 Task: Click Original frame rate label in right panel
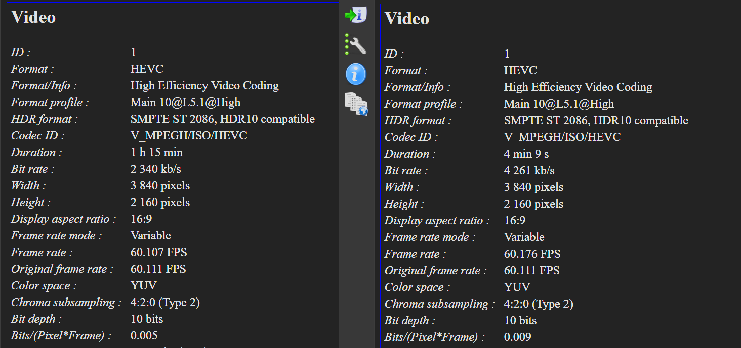pos(435,270)
